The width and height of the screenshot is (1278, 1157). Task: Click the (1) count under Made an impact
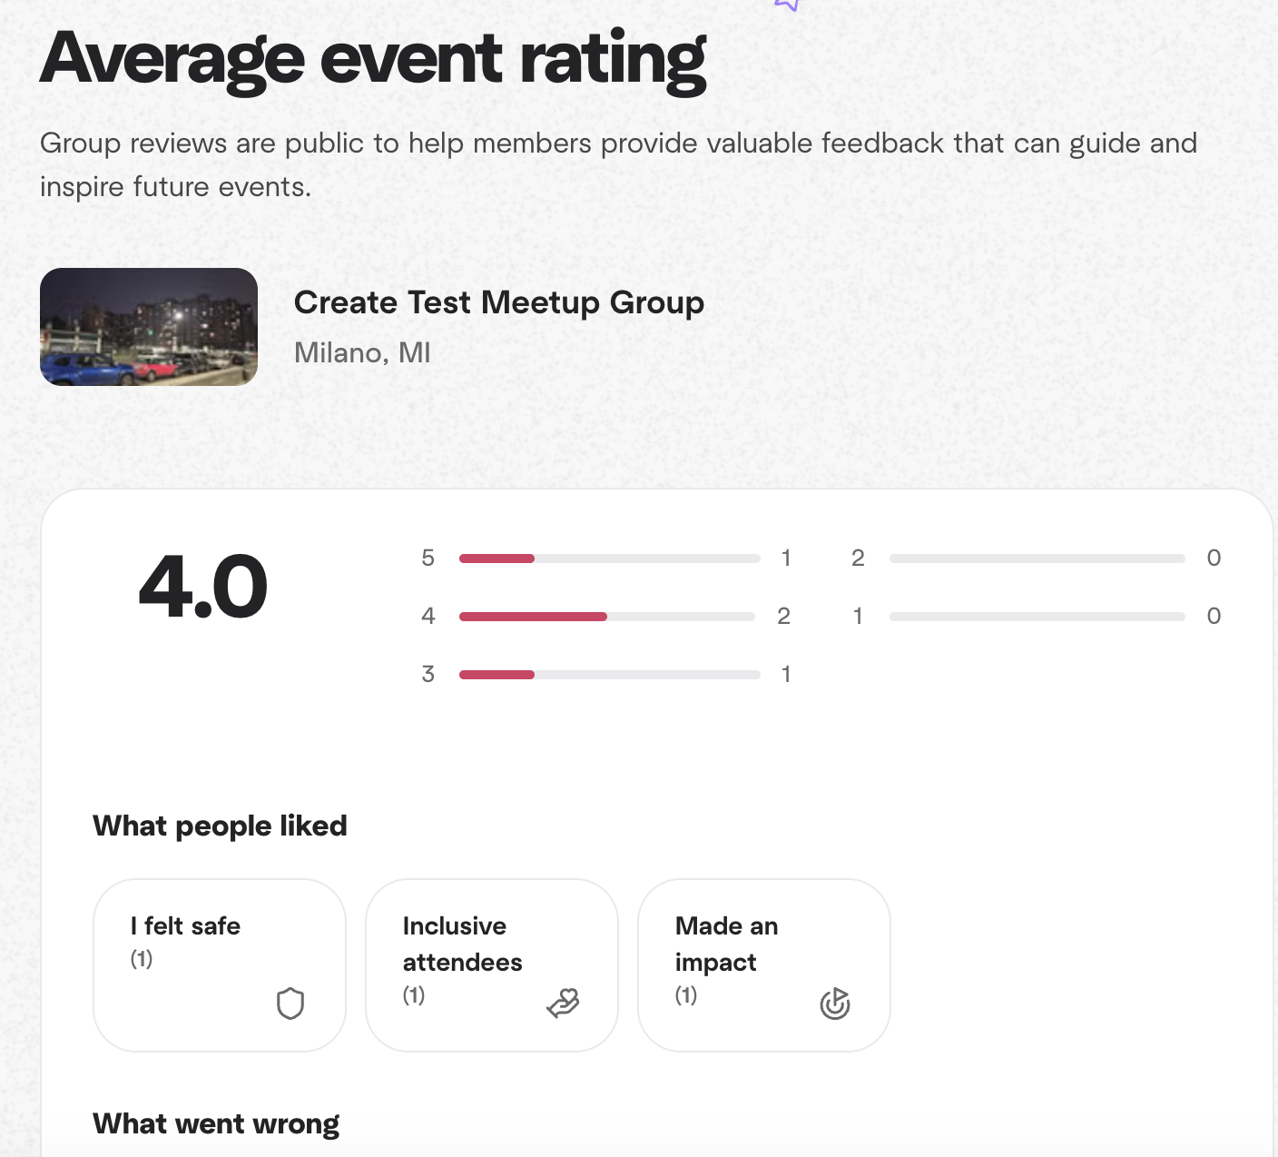click(x=686, y=995)
